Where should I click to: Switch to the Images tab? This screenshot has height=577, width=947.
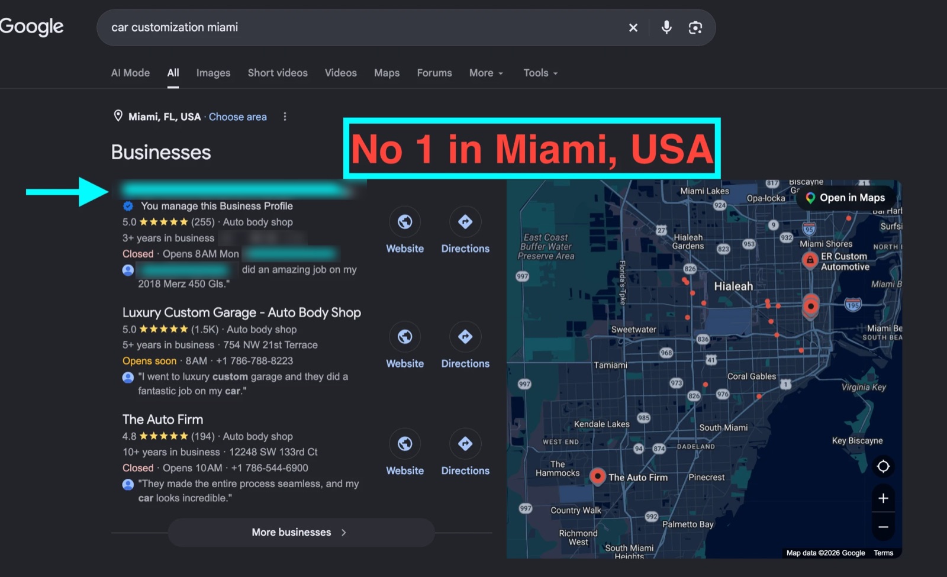(x=213, y=73)
